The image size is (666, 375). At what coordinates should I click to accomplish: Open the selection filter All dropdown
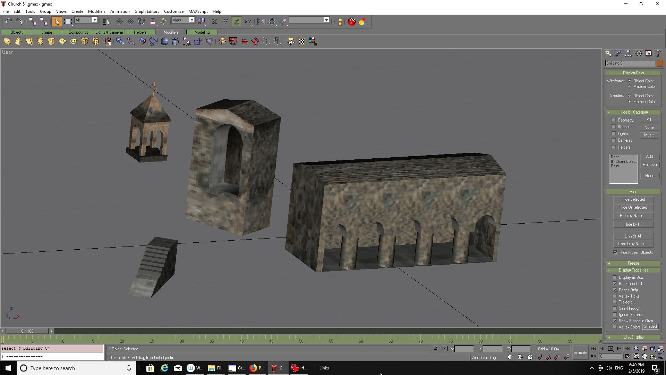click(x=86, y=20)
